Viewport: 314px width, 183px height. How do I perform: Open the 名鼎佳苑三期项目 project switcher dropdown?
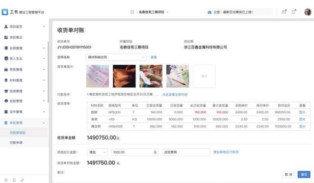154,12
